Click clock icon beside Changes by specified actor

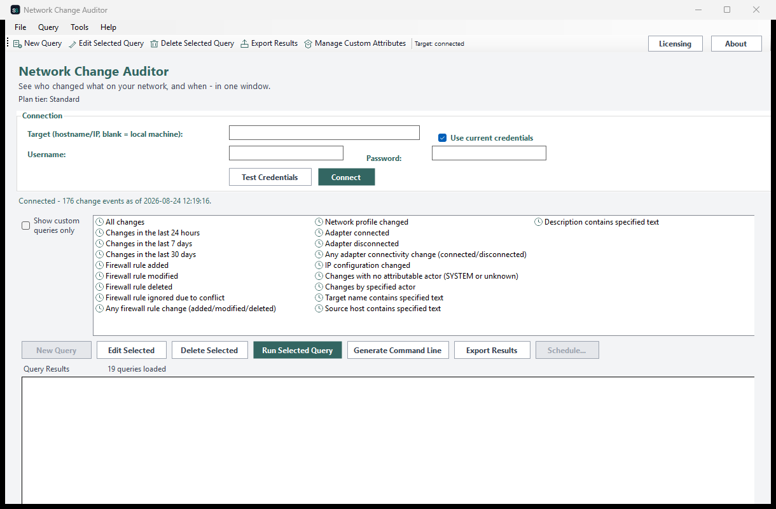pyautogui.click(x=319, y=287)
